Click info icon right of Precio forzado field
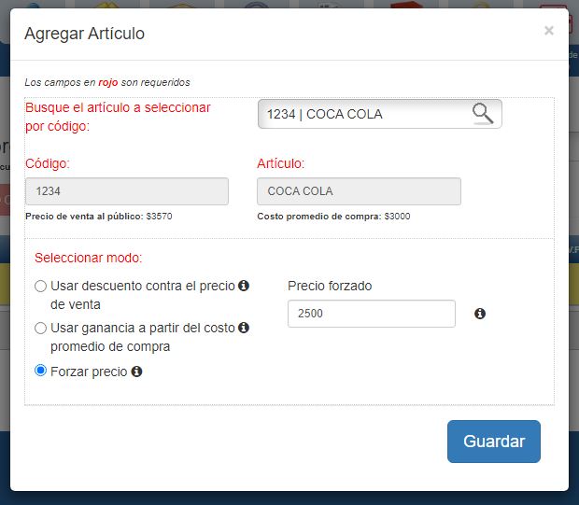Image resolution: width=579 pixels, height=505 pixels. click(480, 314)
